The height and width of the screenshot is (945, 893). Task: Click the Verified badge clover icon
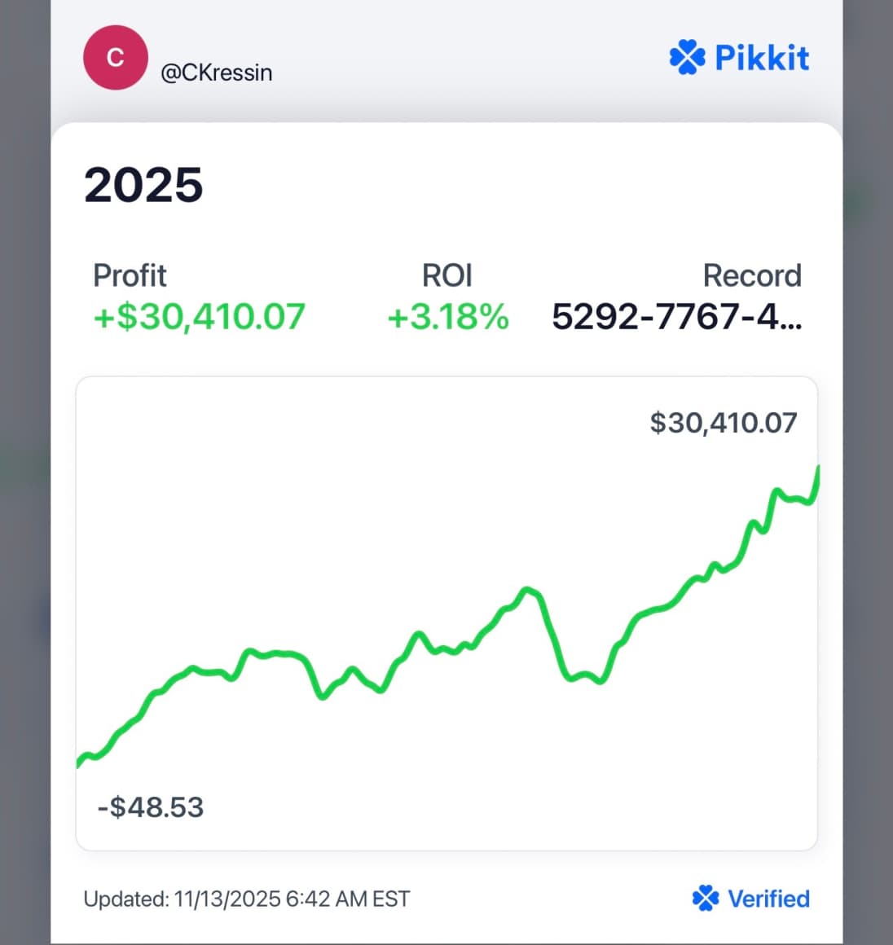pyautogui.click(x=707, y=899)
